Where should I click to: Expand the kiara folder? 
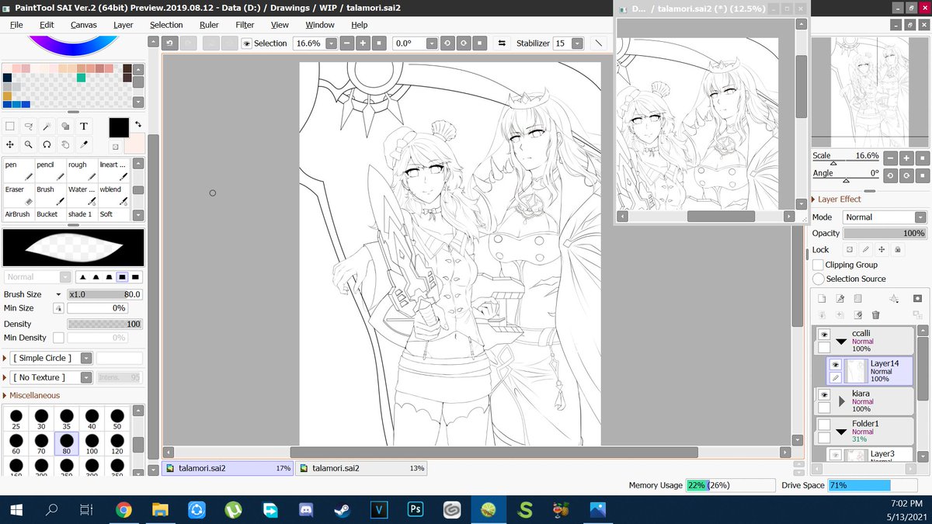[x=841, y=401]
